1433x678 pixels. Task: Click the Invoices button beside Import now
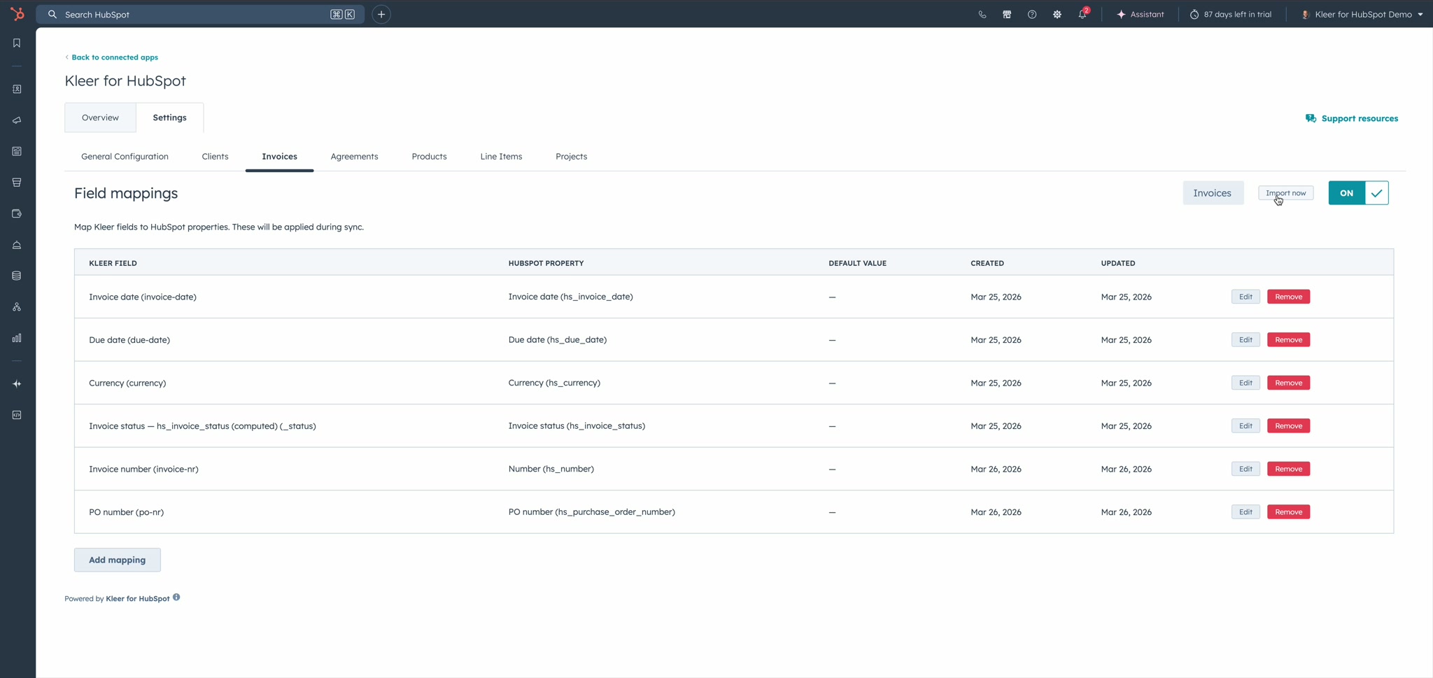point(1213,193)
